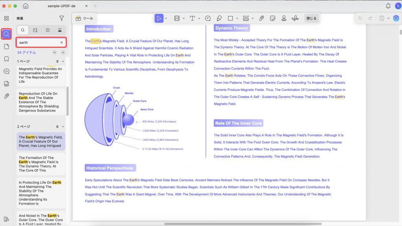Open the search panel in the sidebar

click(x=6, y=34)
